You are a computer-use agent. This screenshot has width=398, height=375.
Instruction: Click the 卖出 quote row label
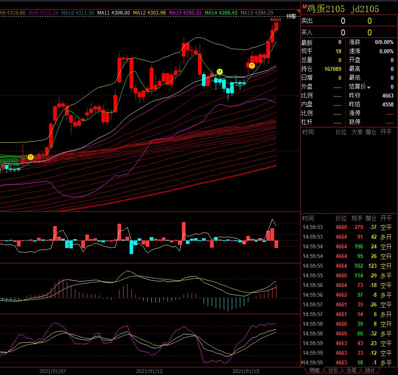307,21
